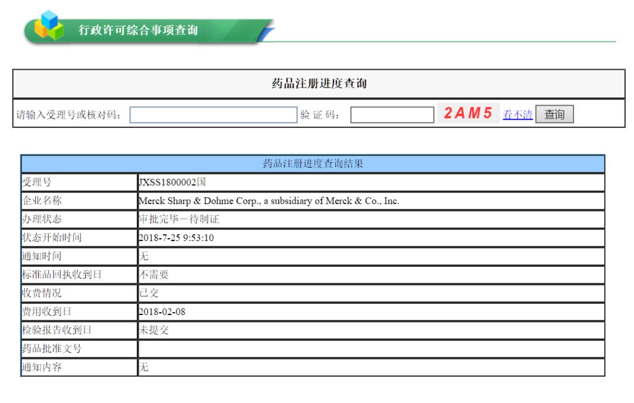Click the 请输入受理号或核对码 label

point(69,115)
